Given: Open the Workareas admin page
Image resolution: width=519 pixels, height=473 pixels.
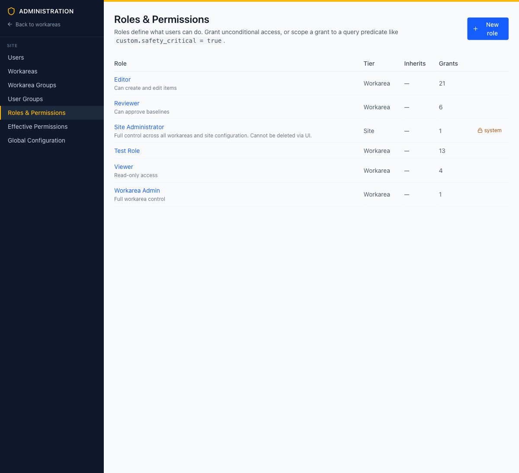Looking at the screenshot, I should point(52,71).
